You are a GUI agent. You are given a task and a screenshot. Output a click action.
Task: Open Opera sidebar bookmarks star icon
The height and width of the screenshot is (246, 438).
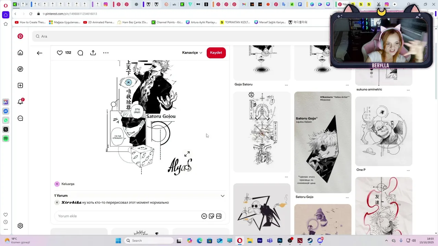(x=5, y=24)
